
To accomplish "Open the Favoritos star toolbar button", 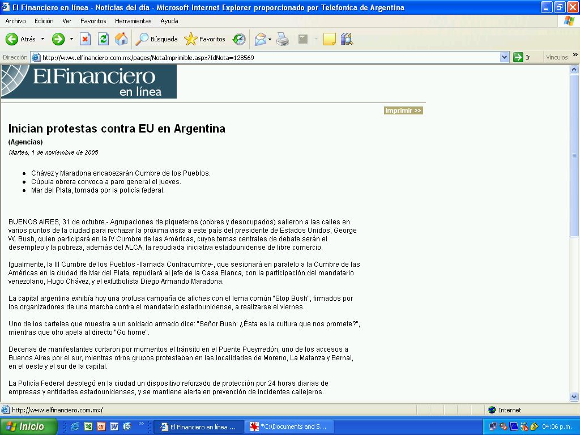I will click(204, 39).
